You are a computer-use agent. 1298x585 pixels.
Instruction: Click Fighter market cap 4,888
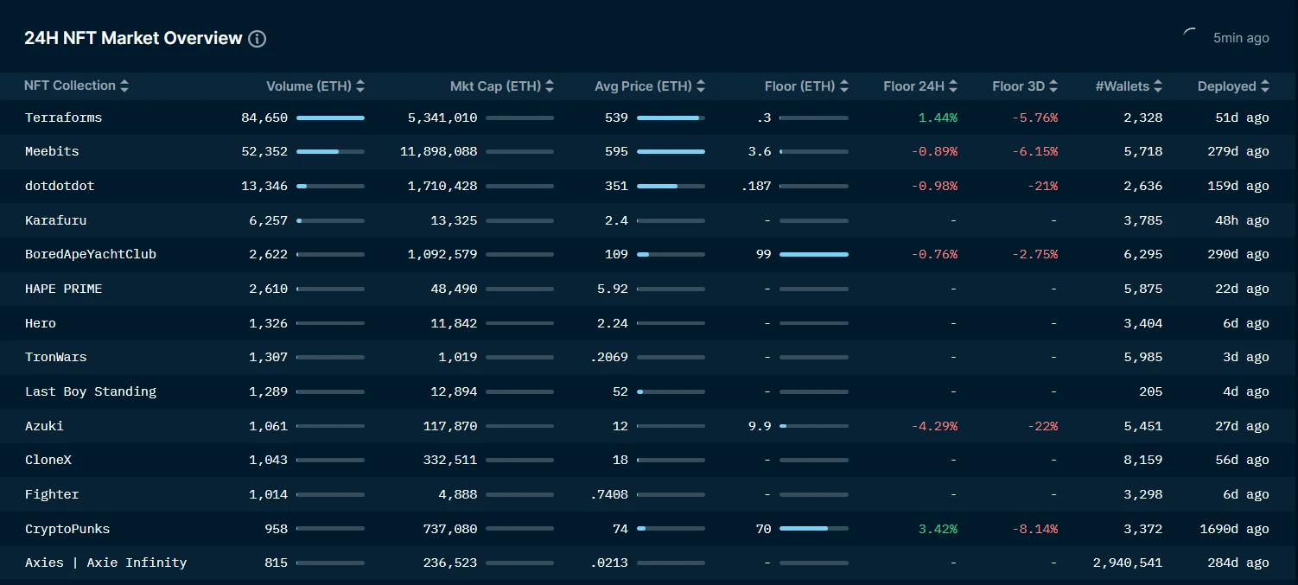tap(458, 494)
